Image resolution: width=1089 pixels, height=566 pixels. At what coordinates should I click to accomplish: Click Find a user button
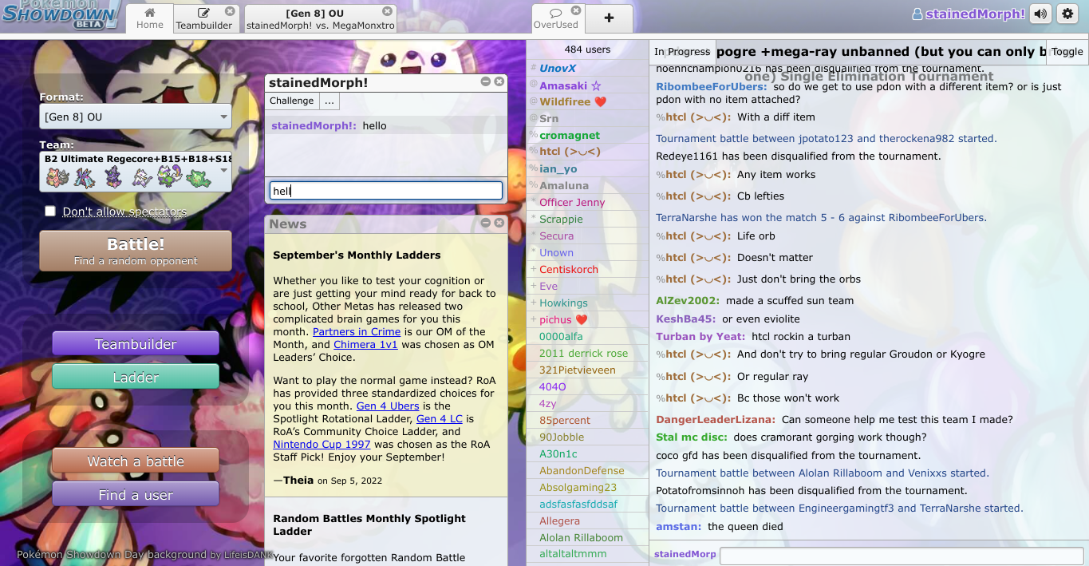(136, 495)
